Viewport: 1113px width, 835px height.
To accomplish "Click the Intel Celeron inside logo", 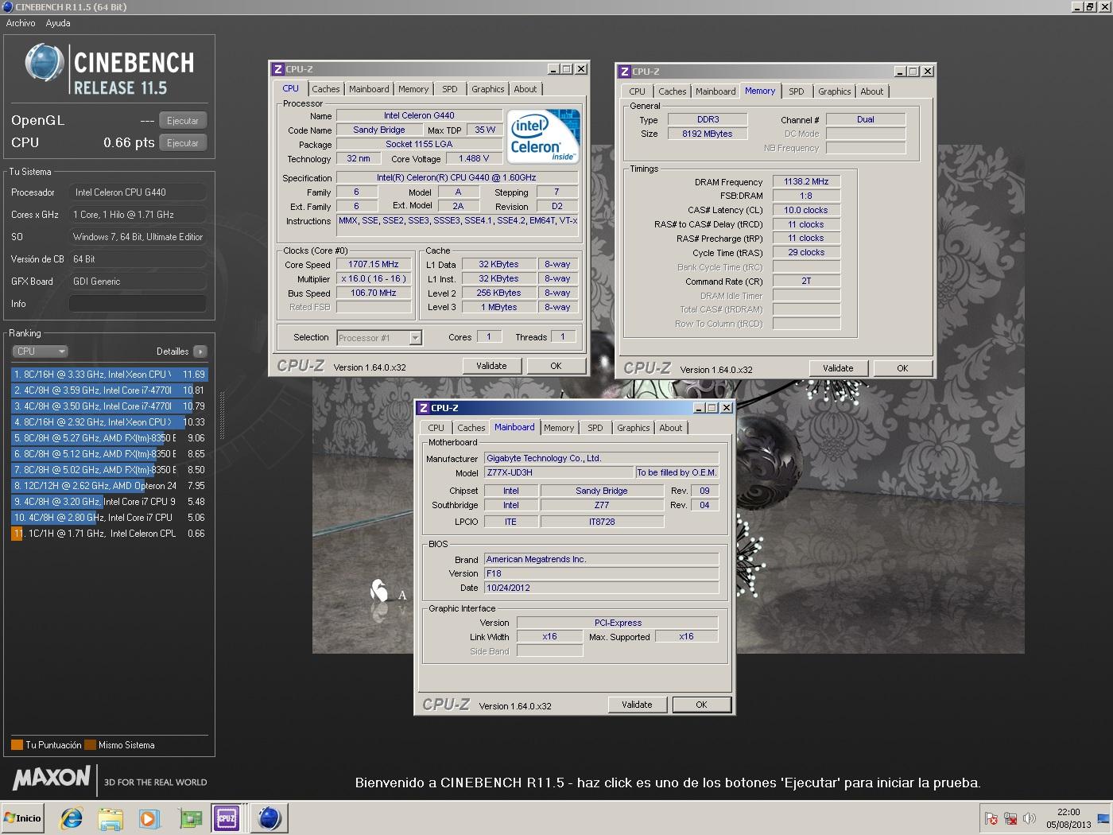I will [543, 137].
